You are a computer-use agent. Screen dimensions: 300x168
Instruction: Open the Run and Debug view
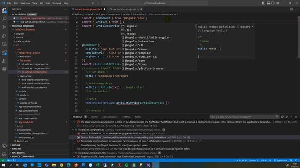(x=4, y=35)
